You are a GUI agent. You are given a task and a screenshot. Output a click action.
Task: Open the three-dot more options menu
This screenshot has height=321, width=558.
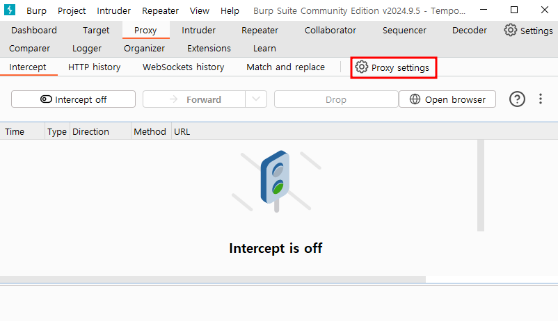pyautogui.click(x=540, y=99)
